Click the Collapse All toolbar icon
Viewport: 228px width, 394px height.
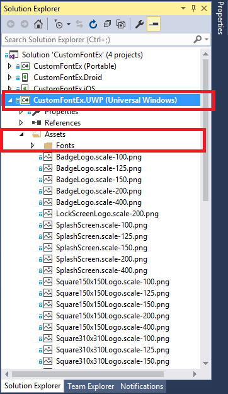click(x=107, y=24)
